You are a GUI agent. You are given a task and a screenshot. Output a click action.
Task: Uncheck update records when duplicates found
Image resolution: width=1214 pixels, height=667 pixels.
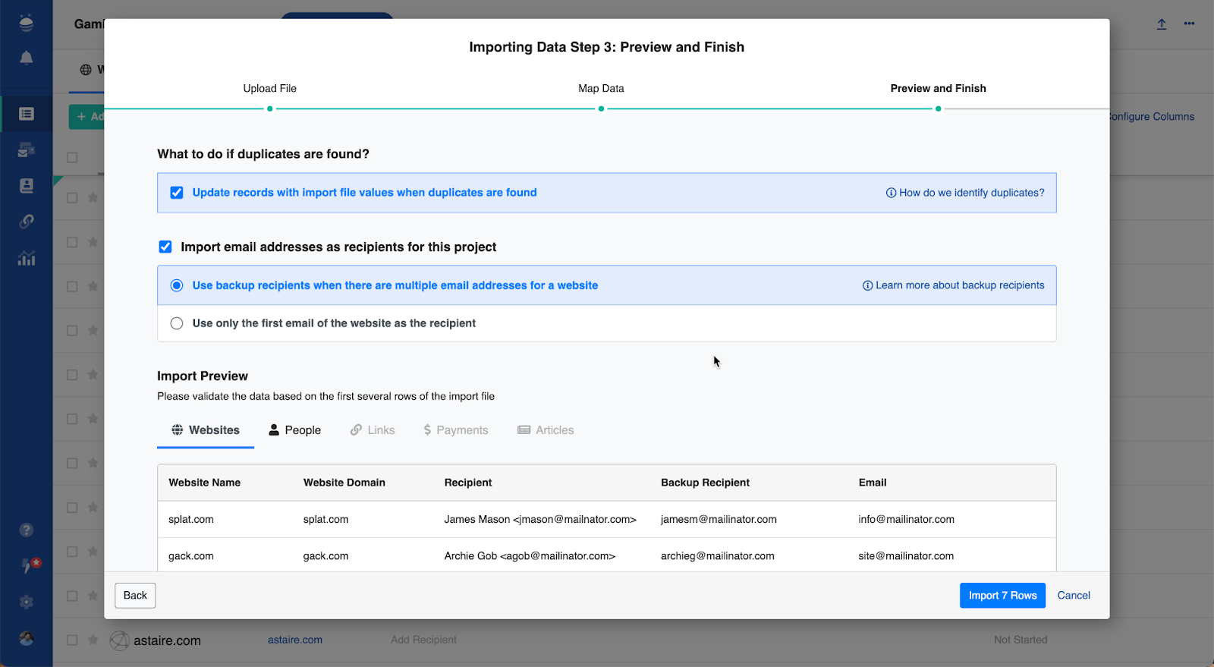177,193
